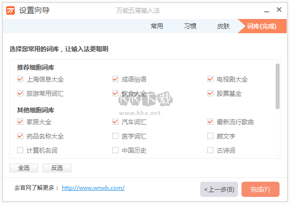Uncheck the 汽车词汇 checkbox

tap(115, 122)
